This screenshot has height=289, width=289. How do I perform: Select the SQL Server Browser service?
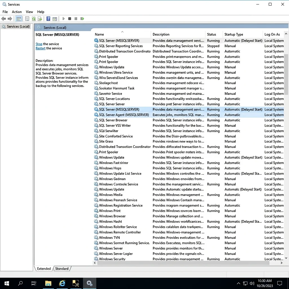coord(189,120)
